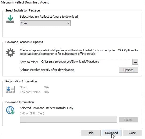Click the gear icon in Download Location section
This screenshot has height=139, width=145.
coord(10,53)
